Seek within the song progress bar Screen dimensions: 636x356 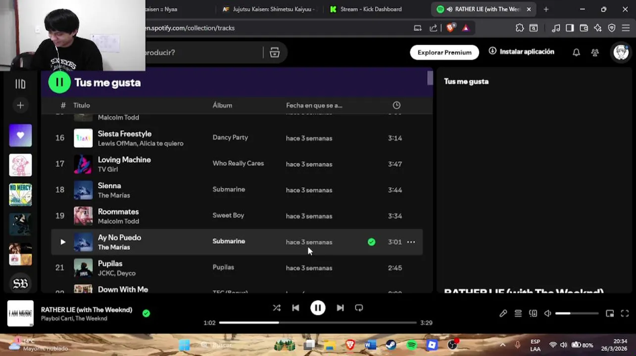318,322
